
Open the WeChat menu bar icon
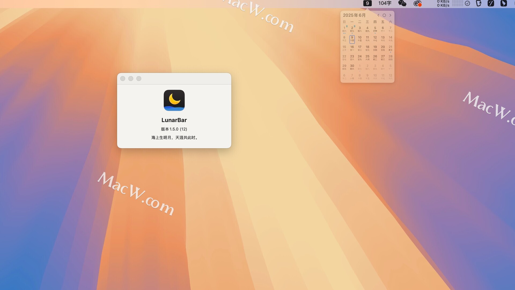click(402, 3)
